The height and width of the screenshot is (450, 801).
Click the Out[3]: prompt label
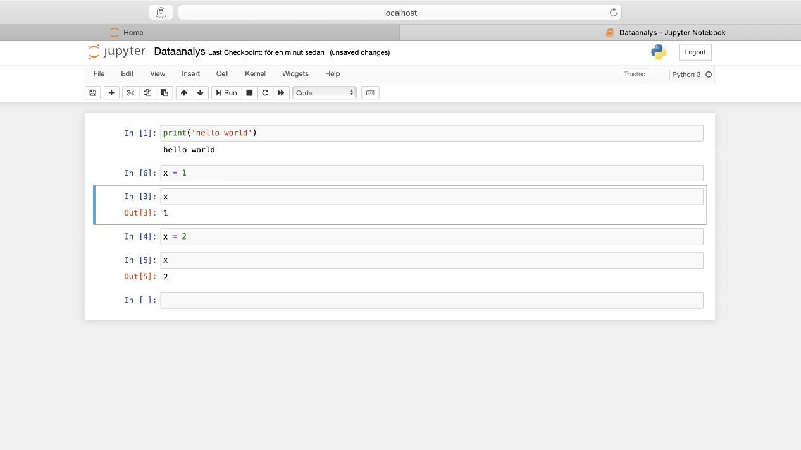click(x=140, y=213)
